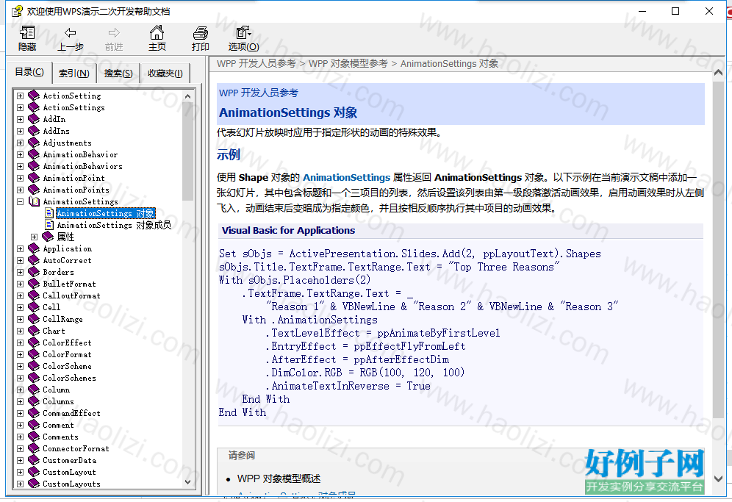Viewport: 732px width, 502px height.
Task: Click the book icon beside Adjustments
Action: point(34,143)
